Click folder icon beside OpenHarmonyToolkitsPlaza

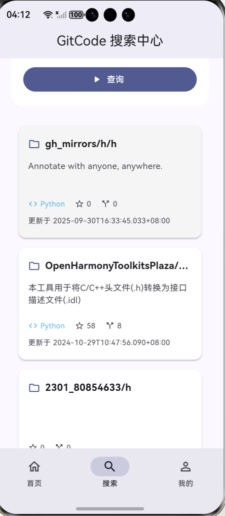pos(34,266)
